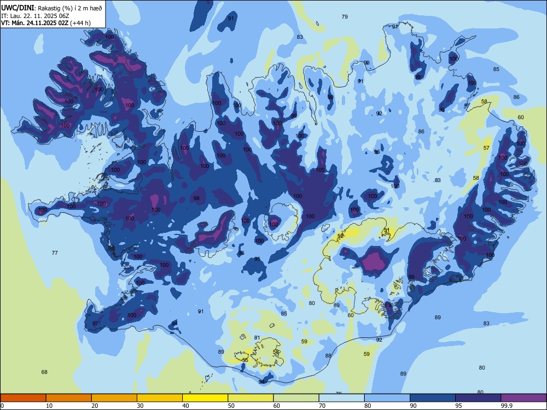Viewport: 547px width, 410px height.
Task: Click the initialization time 'IT: Lau. 22. 11. 2025 06Z'
Action: pos(35,16)
